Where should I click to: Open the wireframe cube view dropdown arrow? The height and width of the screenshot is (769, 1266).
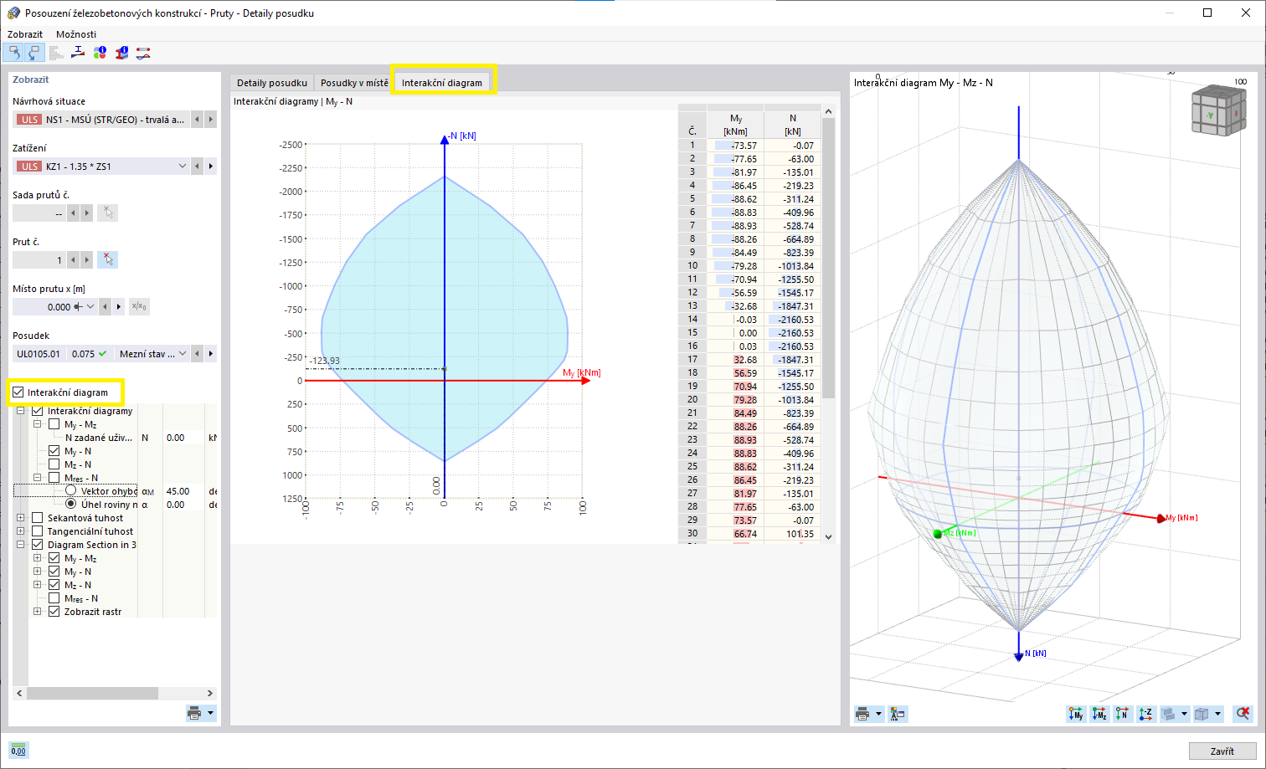[1218, 714]
